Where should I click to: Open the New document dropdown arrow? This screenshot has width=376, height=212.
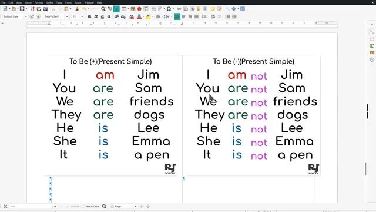[9, 9]
